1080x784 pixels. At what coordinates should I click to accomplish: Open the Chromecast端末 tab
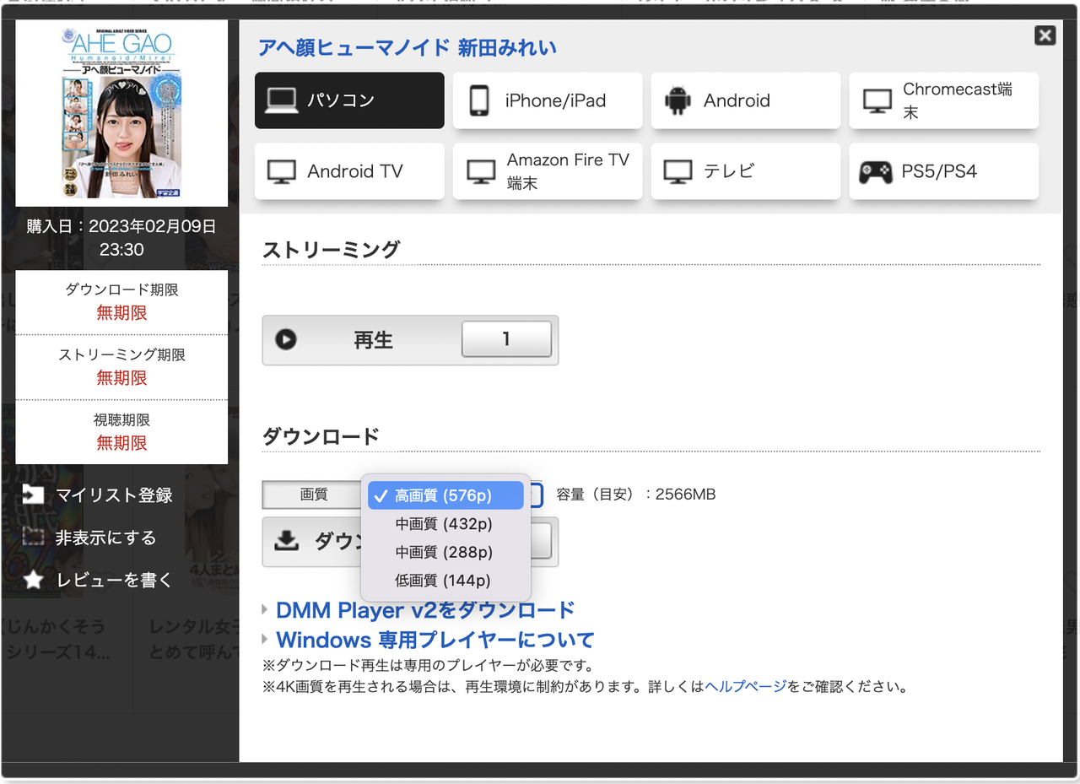944,100
